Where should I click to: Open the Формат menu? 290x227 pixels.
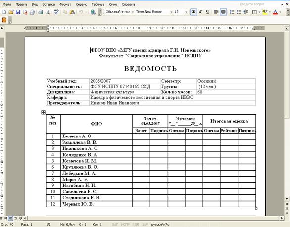coord(65,4)
